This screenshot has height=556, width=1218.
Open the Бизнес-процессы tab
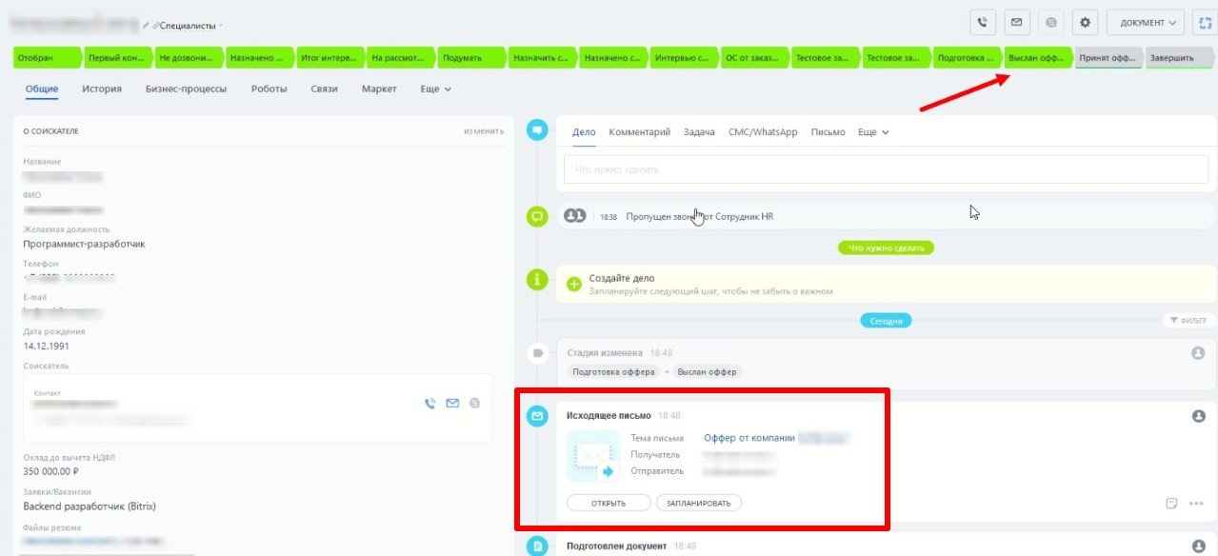[187, 89]
